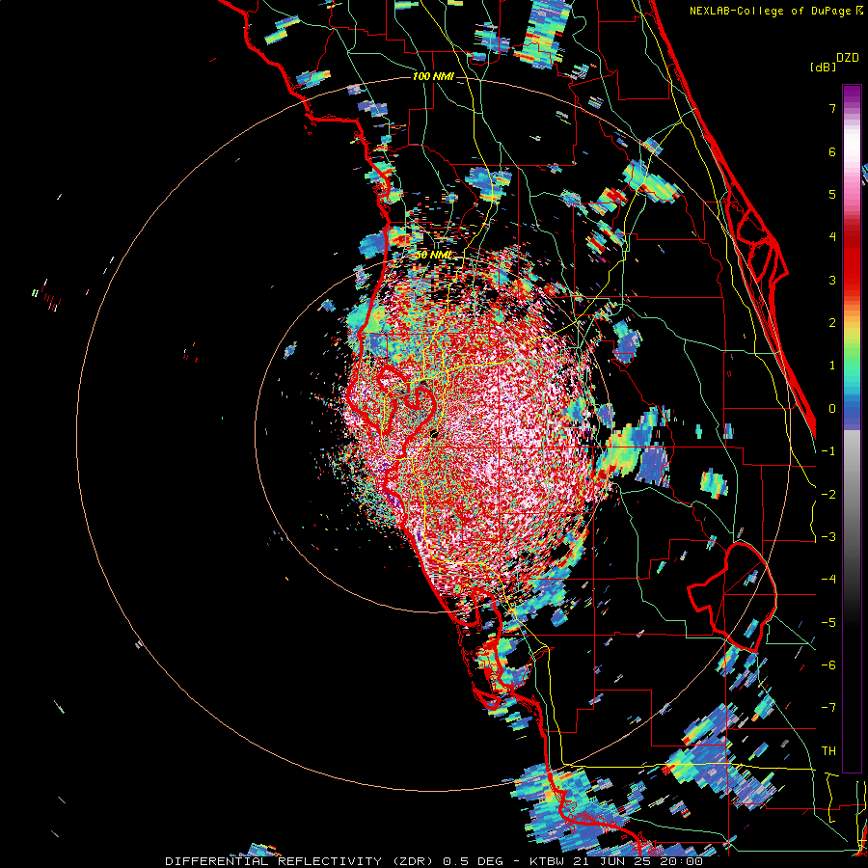Click the 3 value on the scale
The width and height of the screenshot is (868, 868).
tap(832, 280)
